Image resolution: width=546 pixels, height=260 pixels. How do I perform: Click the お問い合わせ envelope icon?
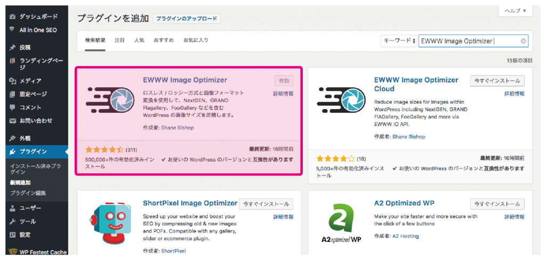pos(13,121)
